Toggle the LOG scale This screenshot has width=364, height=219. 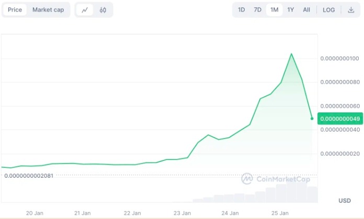pyautogui.click(x=329, y=10)
